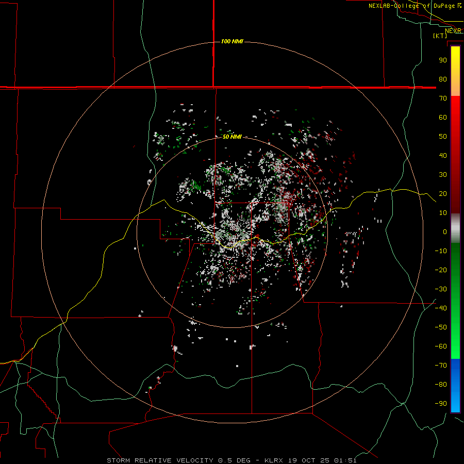Click the positive "20" scale value

click(443, 193)
